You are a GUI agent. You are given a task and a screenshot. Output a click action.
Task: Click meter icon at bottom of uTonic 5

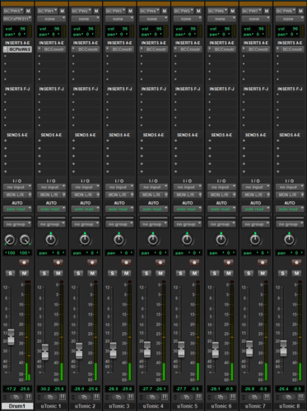click(198, 397)
